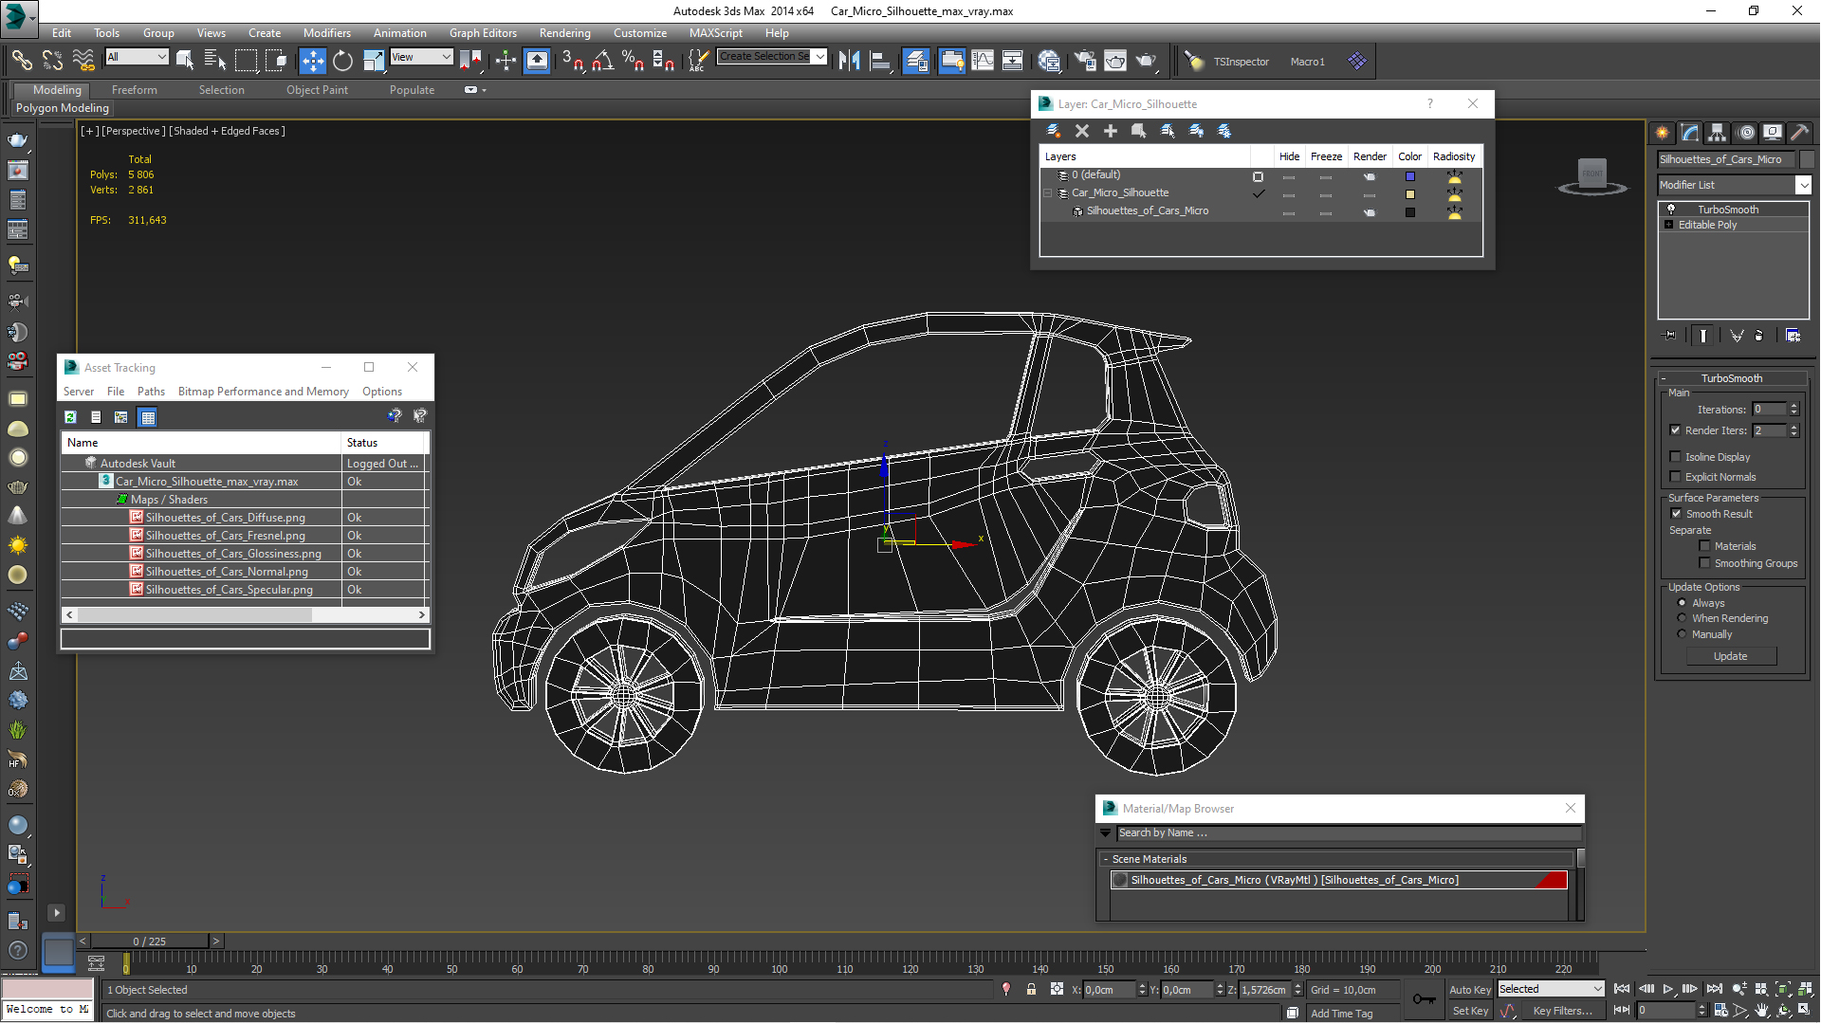
Task: Switch to the Freeform ribbon tab
Action: (x=135, y=90)
